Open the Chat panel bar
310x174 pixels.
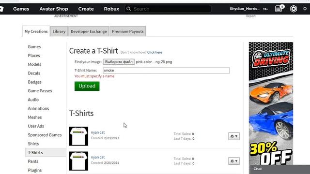coord(280,169)
